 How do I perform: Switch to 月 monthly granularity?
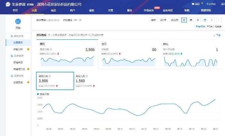198,20
